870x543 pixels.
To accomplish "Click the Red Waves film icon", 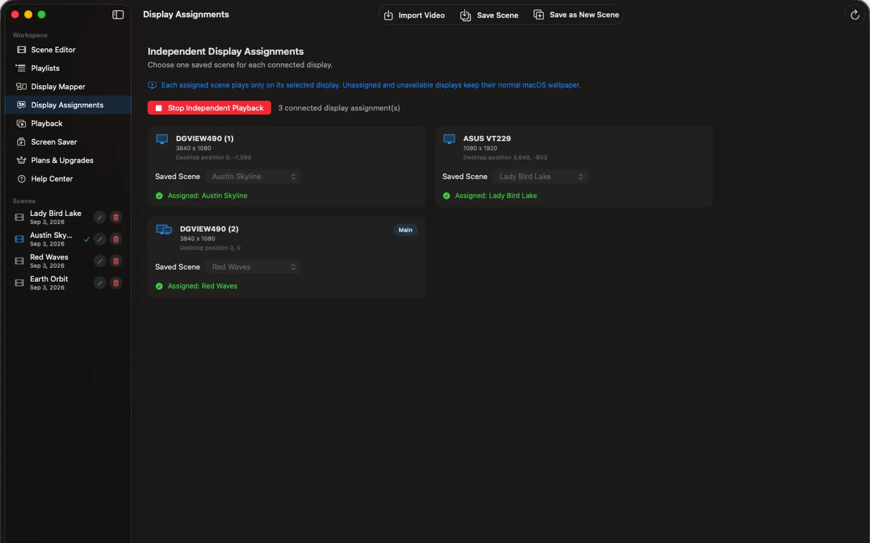I will click(x=19, y=261).
